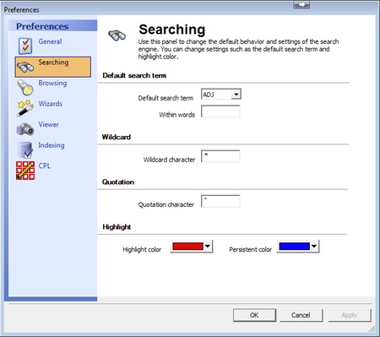Click the "Wildcard" section heading
The height and width of the screenshot is (337, 380).
(x=117, y=137)
